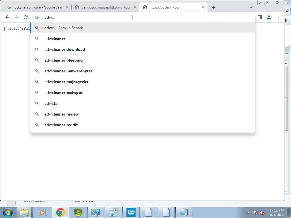
Task: Open the clock showing 12:12 PM
Action: 277,213
